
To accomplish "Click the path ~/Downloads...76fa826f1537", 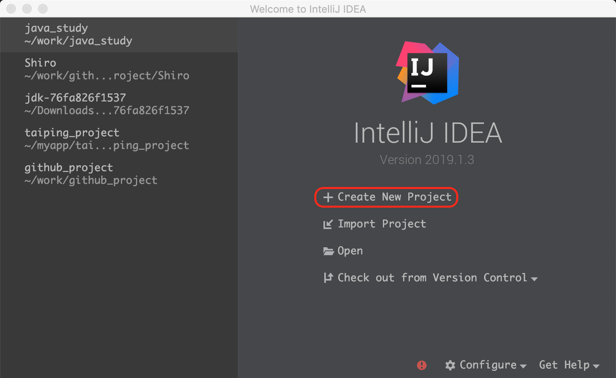I will coord(107,111).
